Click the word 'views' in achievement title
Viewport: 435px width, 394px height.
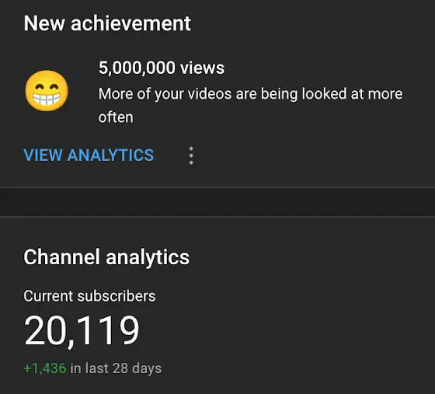[202, 68]
